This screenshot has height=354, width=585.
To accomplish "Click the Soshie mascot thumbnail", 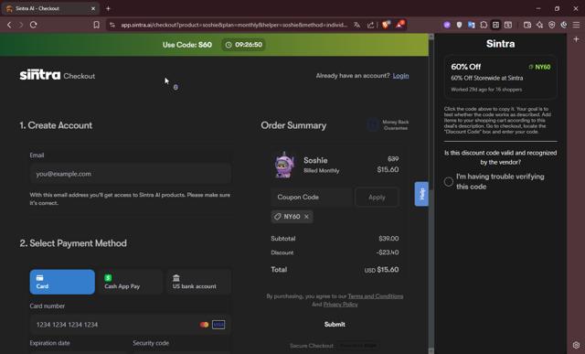I will [x=284, y=165].
